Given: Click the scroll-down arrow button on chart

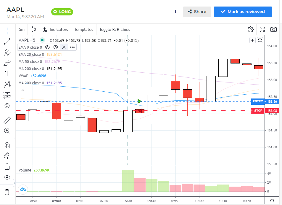Looking at the screenshot, I should 252,40.
